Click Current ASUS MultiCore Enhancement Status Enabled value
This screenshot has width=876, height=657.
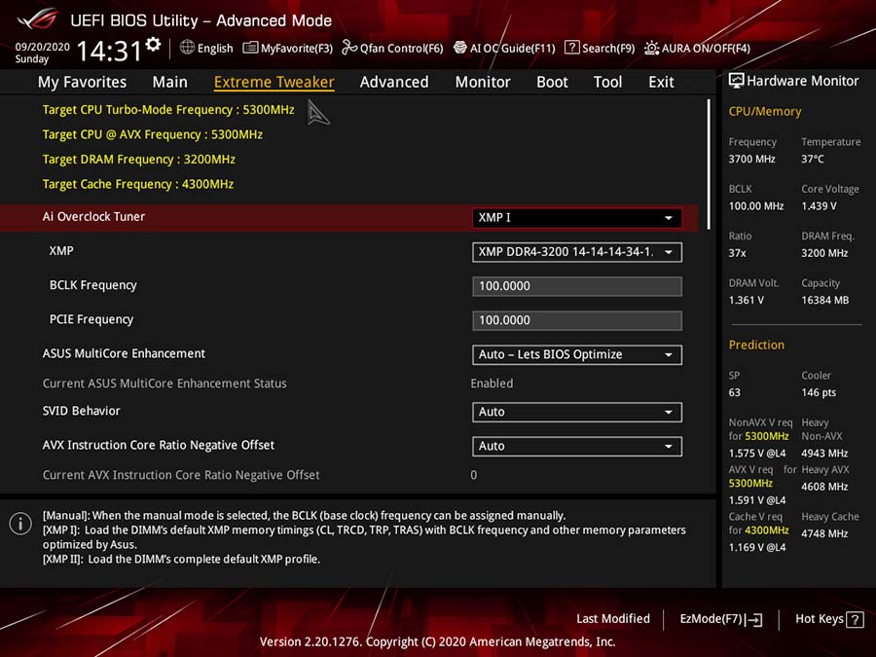[x=492, y=383]
